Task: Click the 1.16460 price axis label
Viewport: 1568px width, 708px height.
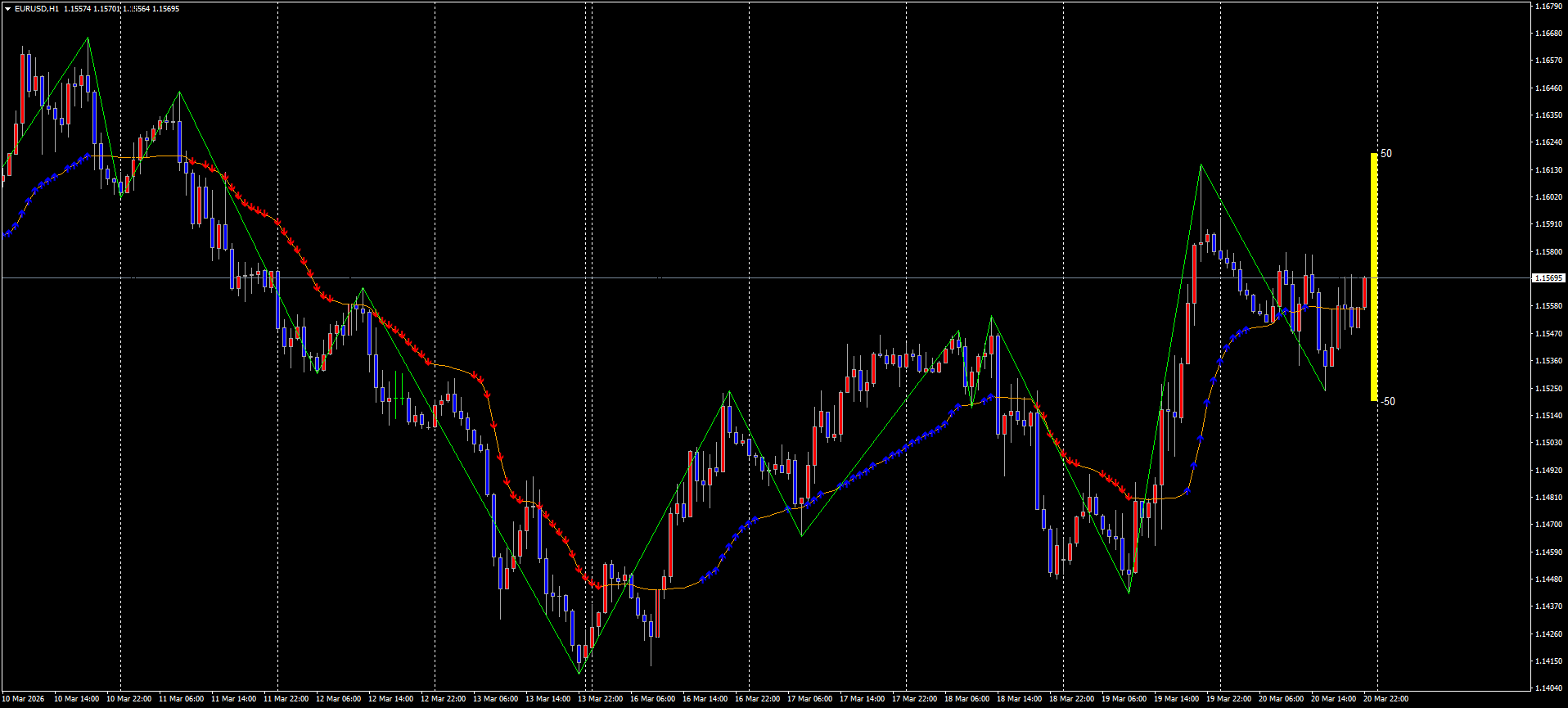Action: click(1548, 88)
